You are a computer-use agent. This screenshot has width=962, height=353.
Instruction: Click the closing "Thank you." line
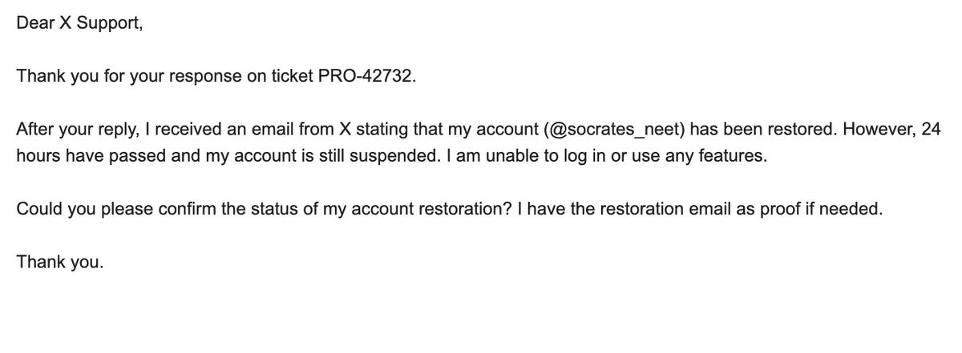click(59, 261)
